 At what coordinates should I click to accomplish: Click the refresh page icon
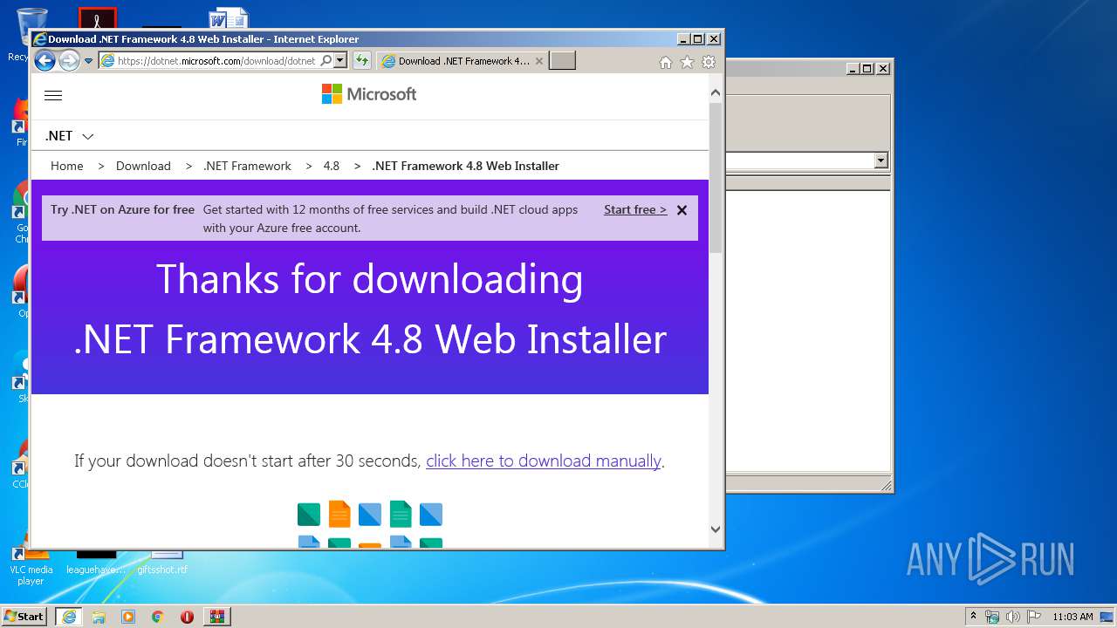(x=361, y=61)
